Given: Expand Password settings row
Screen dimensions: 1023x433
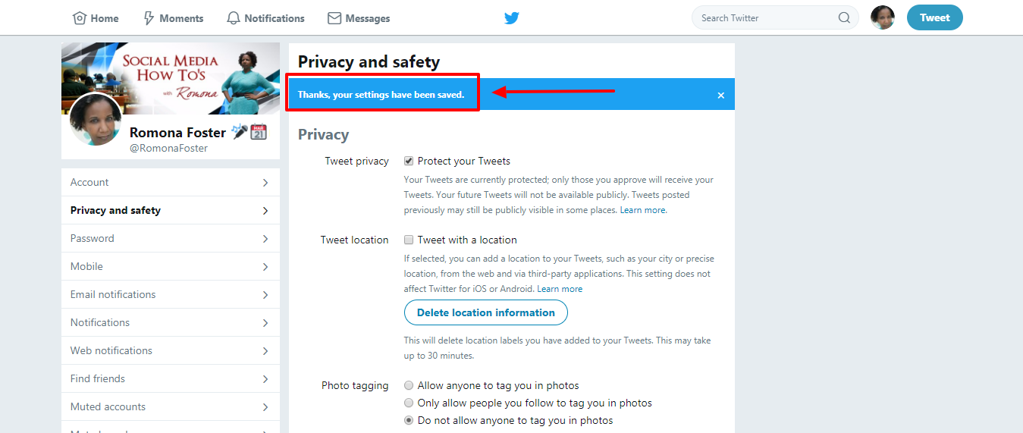Looking at the screenshot, I should click(x=171, y=239).
